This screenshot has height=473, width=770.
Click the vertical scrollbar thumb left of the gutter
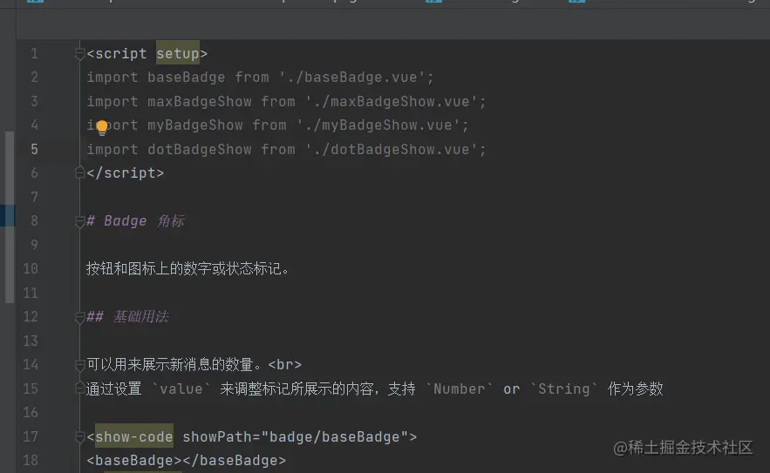point(10,217)
